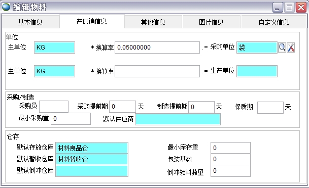The image size is (309, 188).
Task: Open the 其他信息 tab
Action: pos(153,22)
